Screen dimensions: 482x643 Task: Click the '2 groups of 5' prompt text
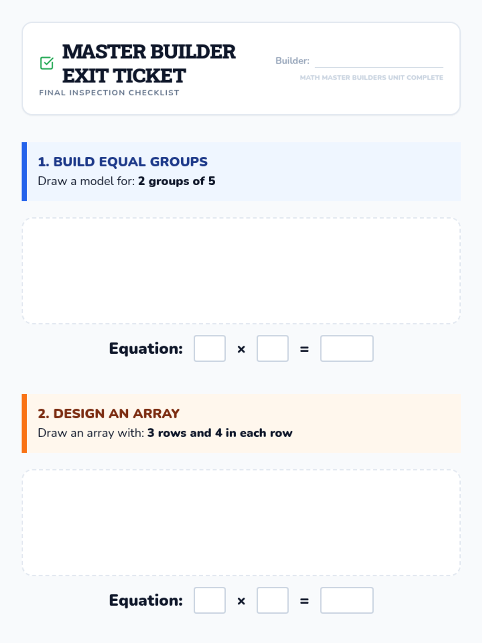(177, 181)
